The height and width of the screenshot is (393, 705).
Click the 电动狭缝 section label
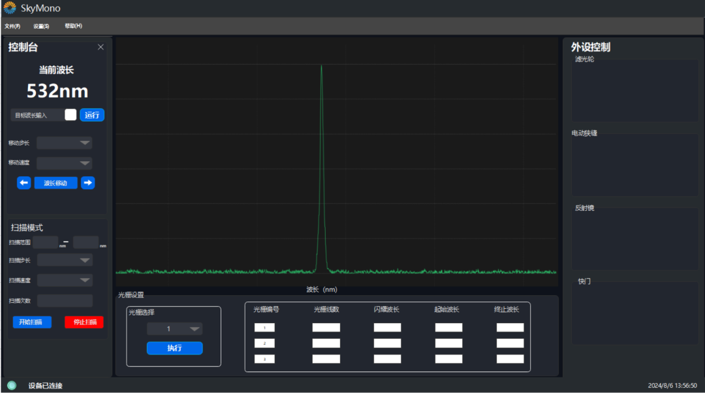pos(584,133)
